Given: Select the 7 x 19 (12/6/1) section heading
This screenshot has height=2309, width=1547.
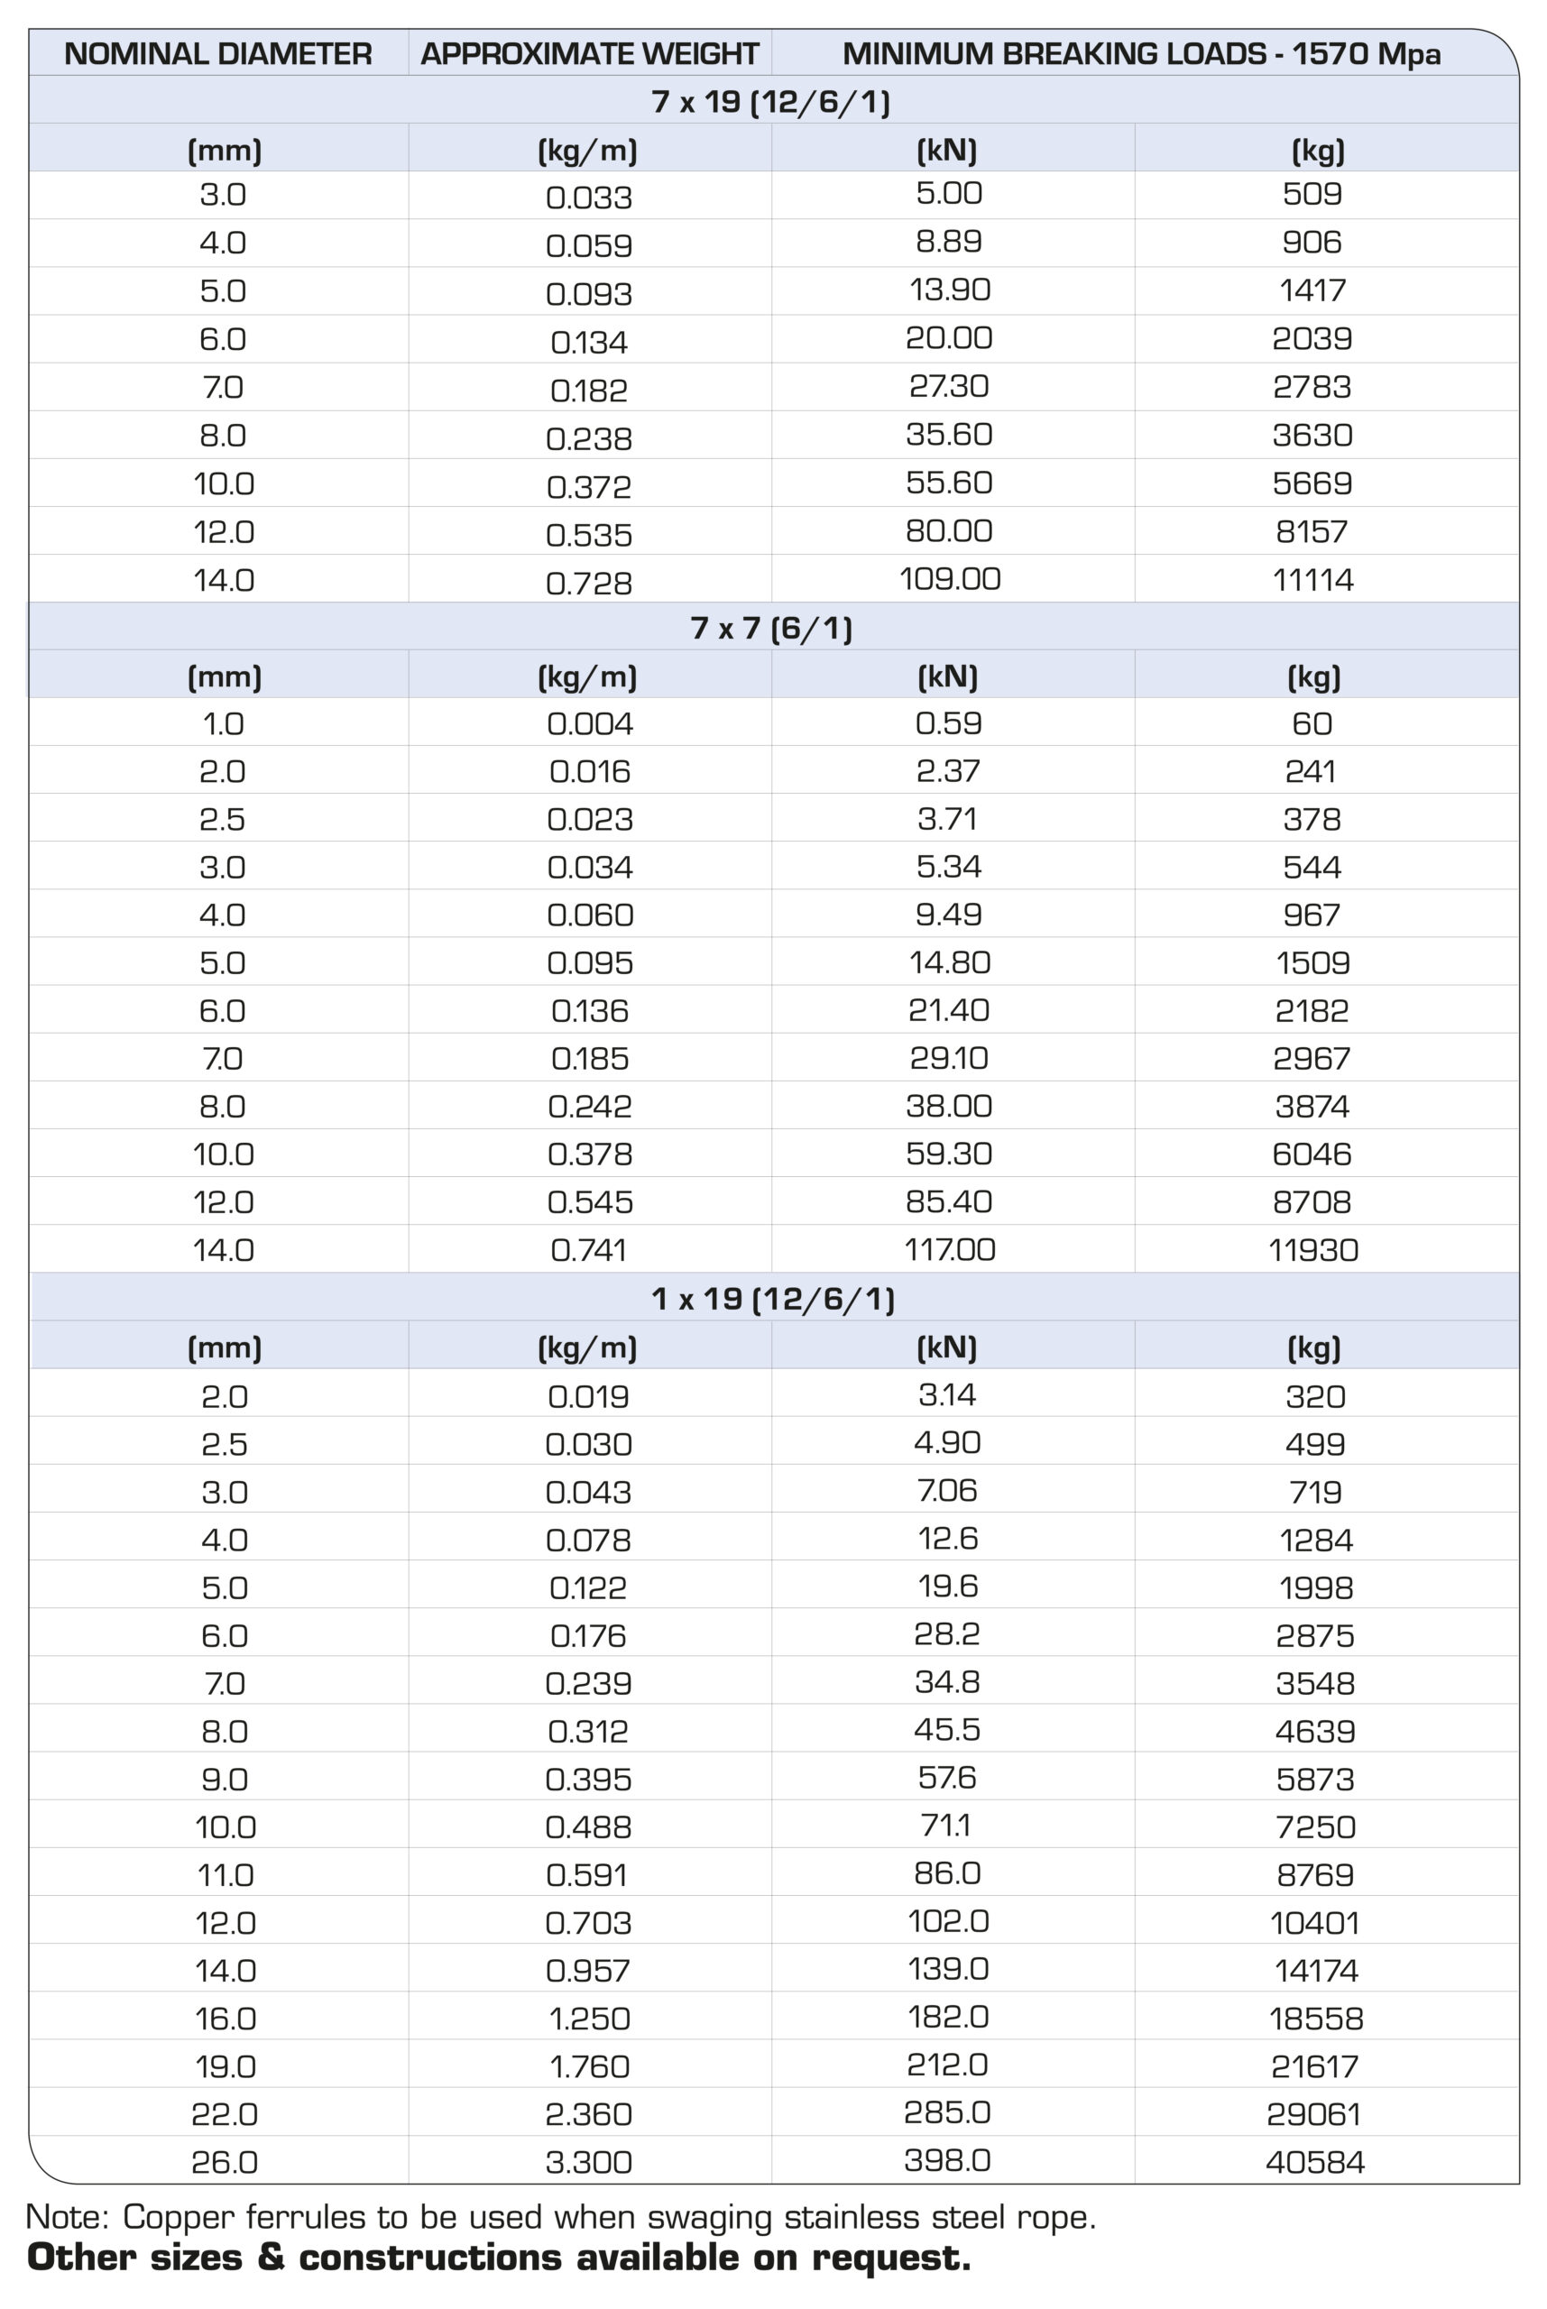Looking at the screenshot, I should tap(771, 102).
